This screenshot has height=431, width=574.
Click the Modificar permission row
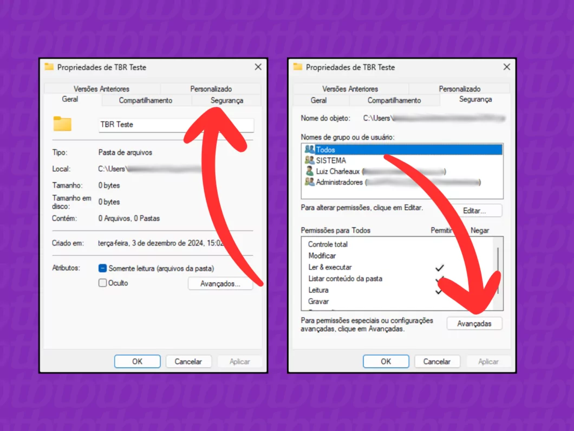397,256
